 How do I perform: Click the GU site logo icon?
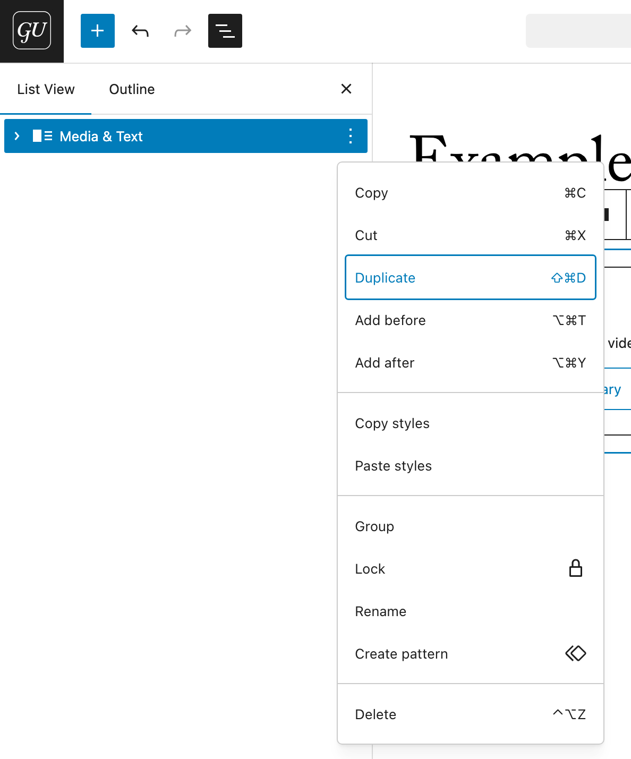(x=32, y=31)
